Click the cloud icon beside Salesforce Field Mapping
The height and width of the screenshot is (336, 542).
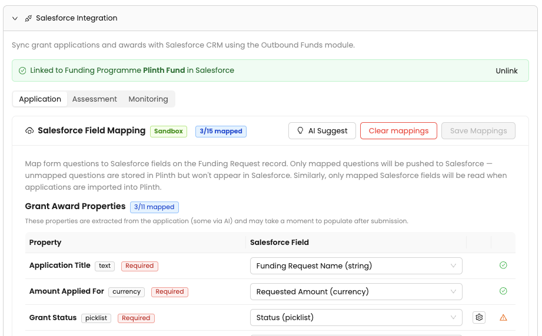pos(29,131)
